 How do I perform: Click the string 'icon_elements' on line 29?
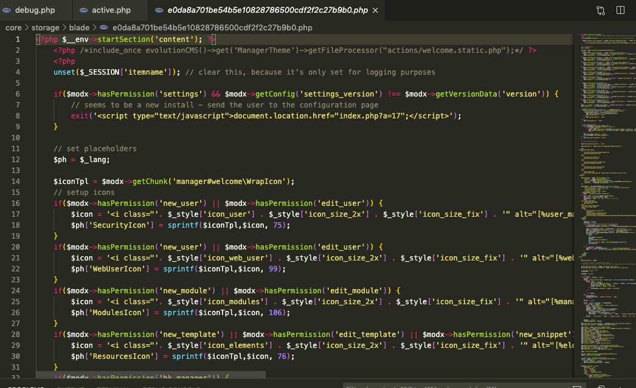[236, 345]
